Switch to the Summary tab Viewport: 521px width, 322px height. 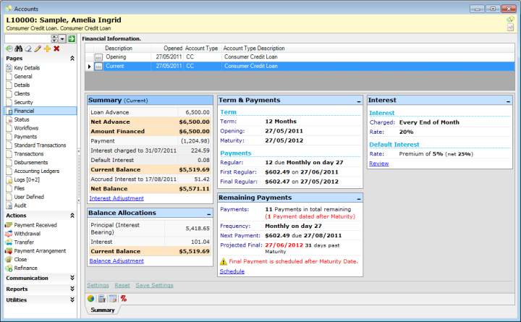pos(102,310)
